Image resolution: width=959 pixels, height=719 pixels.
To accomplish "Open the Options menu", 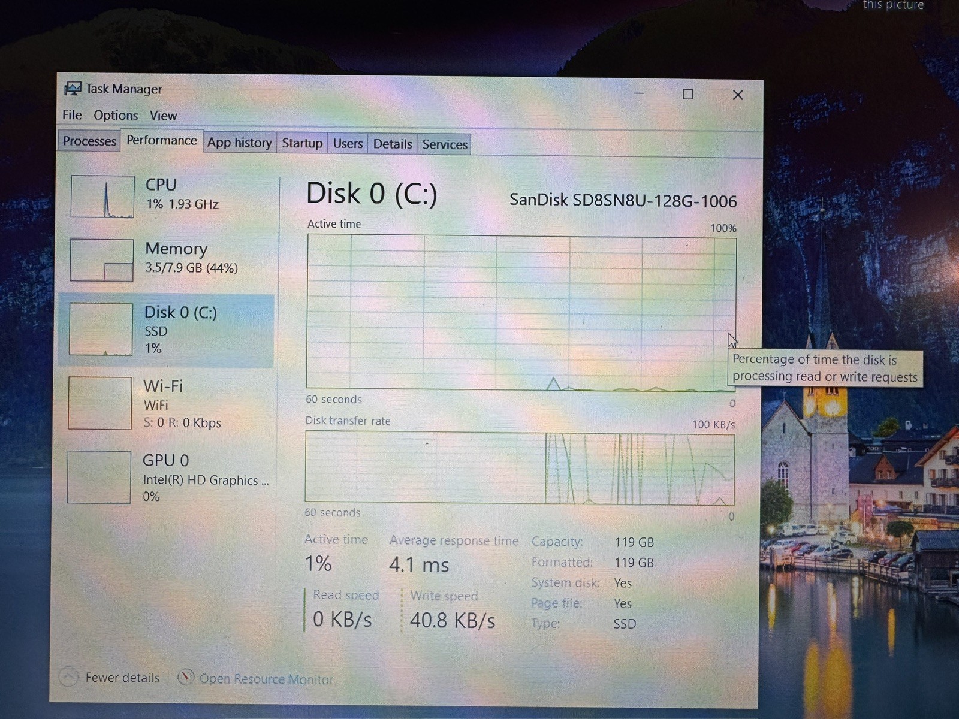I will point(116,115).
